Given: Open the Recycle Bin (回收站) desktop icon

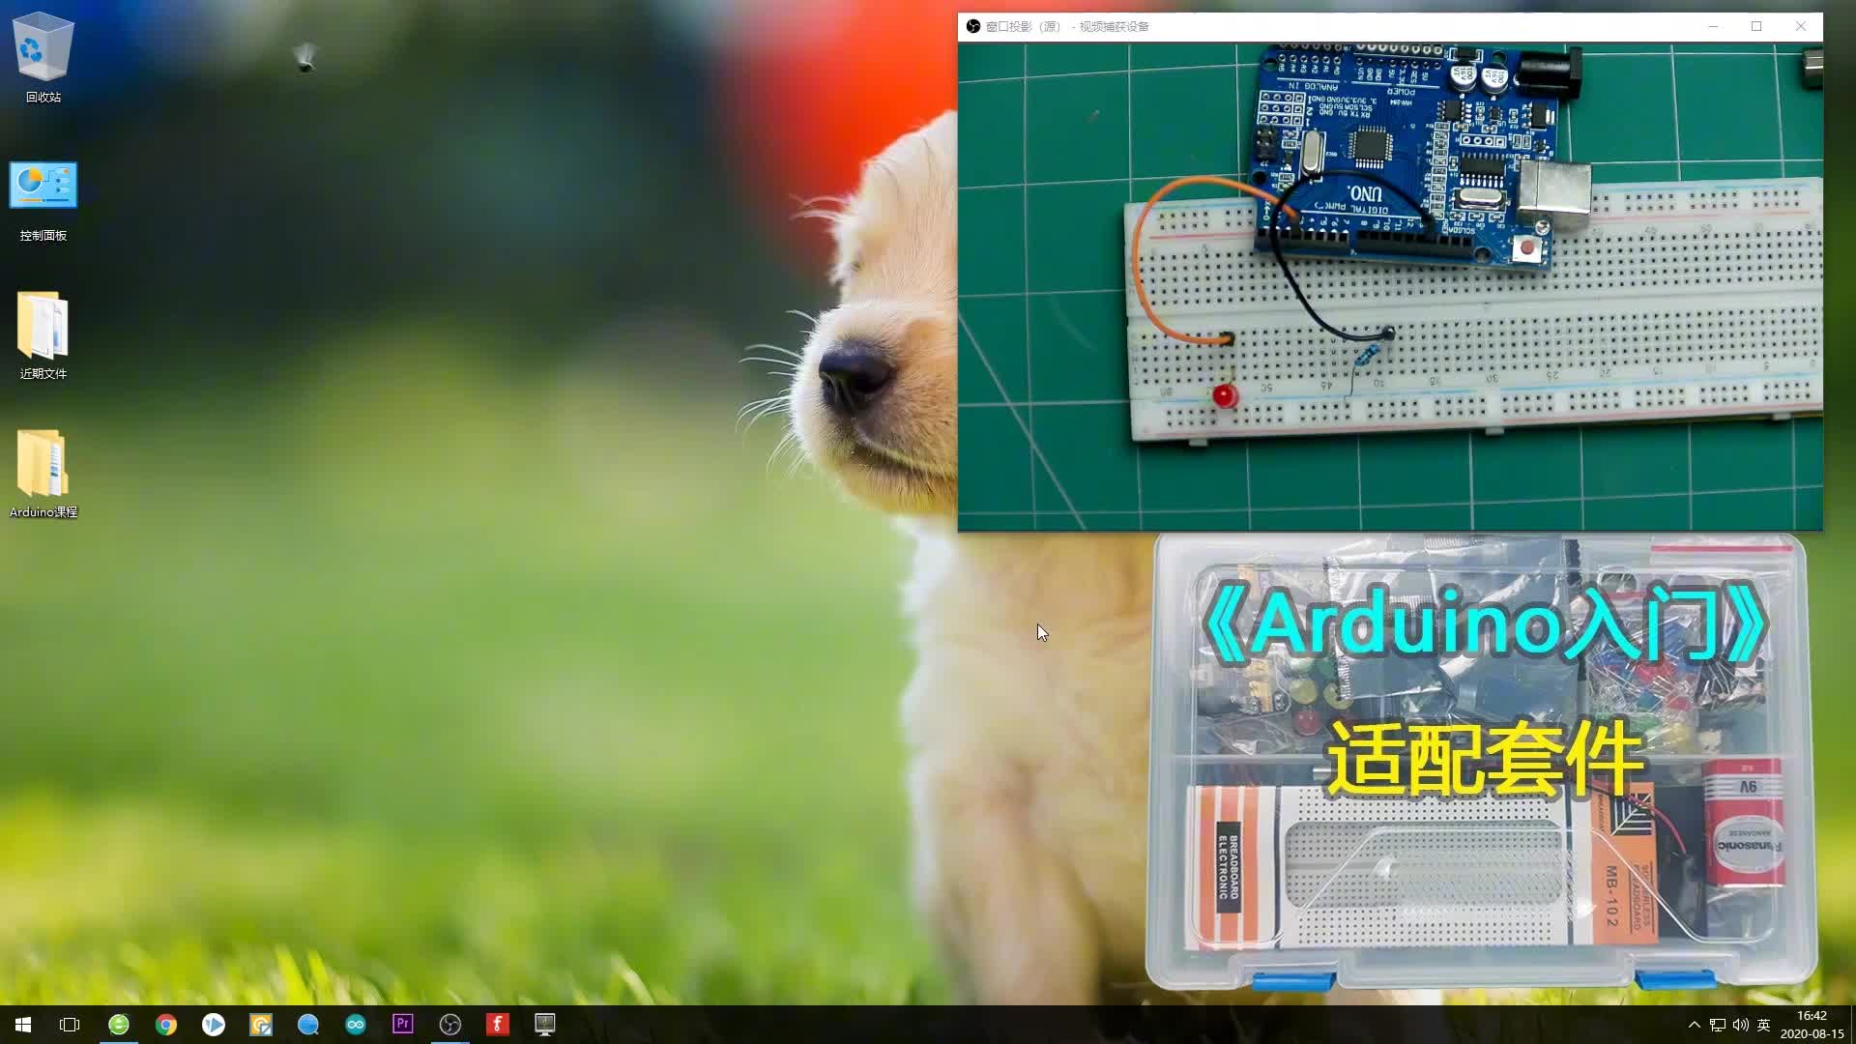Looking at the screenshot, I should click(x=43, y=58).
